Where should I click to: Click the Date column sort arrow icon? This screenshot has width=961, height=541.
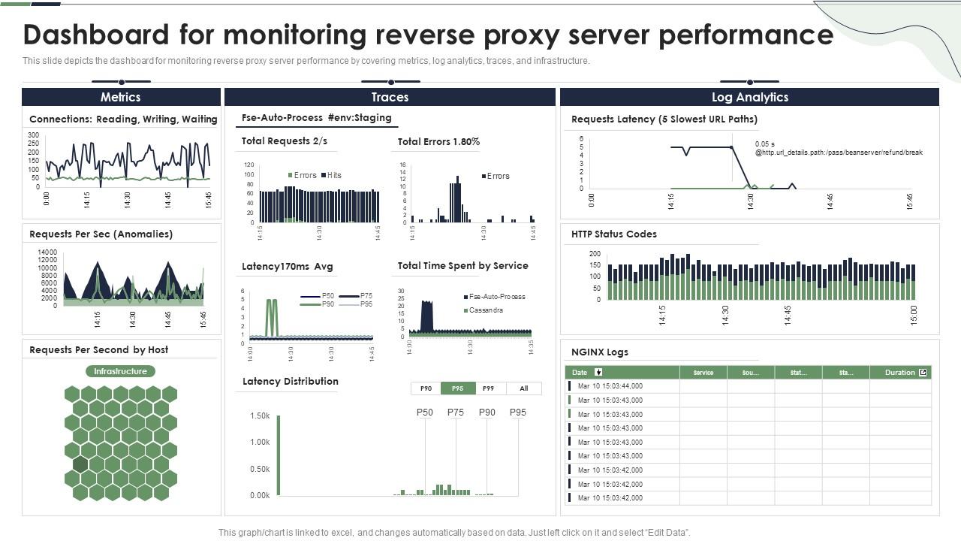pyautogui.click(x=598, y=372)
